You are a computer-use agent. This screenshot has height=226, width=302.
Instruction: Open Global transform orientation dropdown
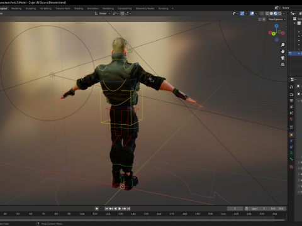103,13
